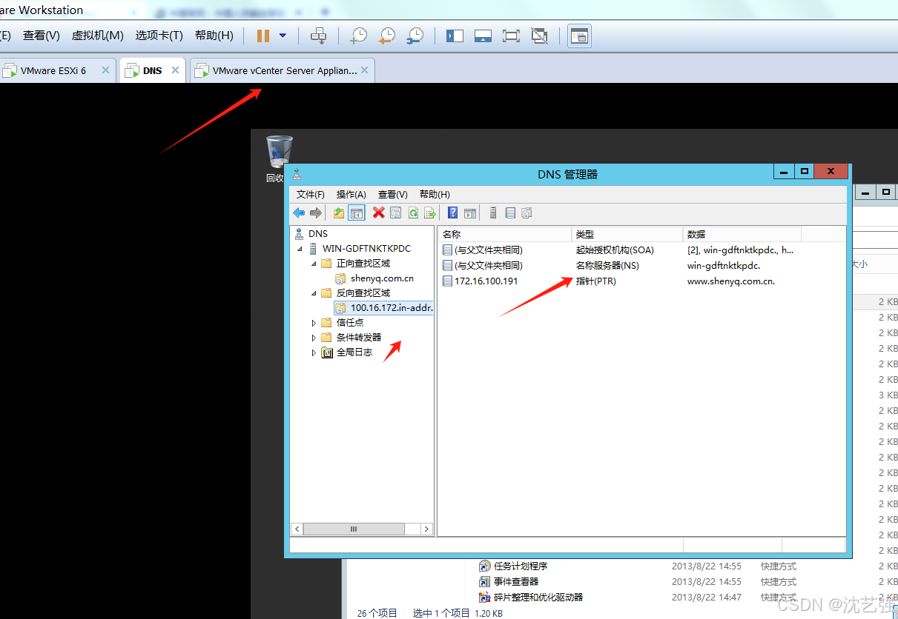Collapse the 正向查找区域 folder
This screenshot has height=619, width=898.
314,264
